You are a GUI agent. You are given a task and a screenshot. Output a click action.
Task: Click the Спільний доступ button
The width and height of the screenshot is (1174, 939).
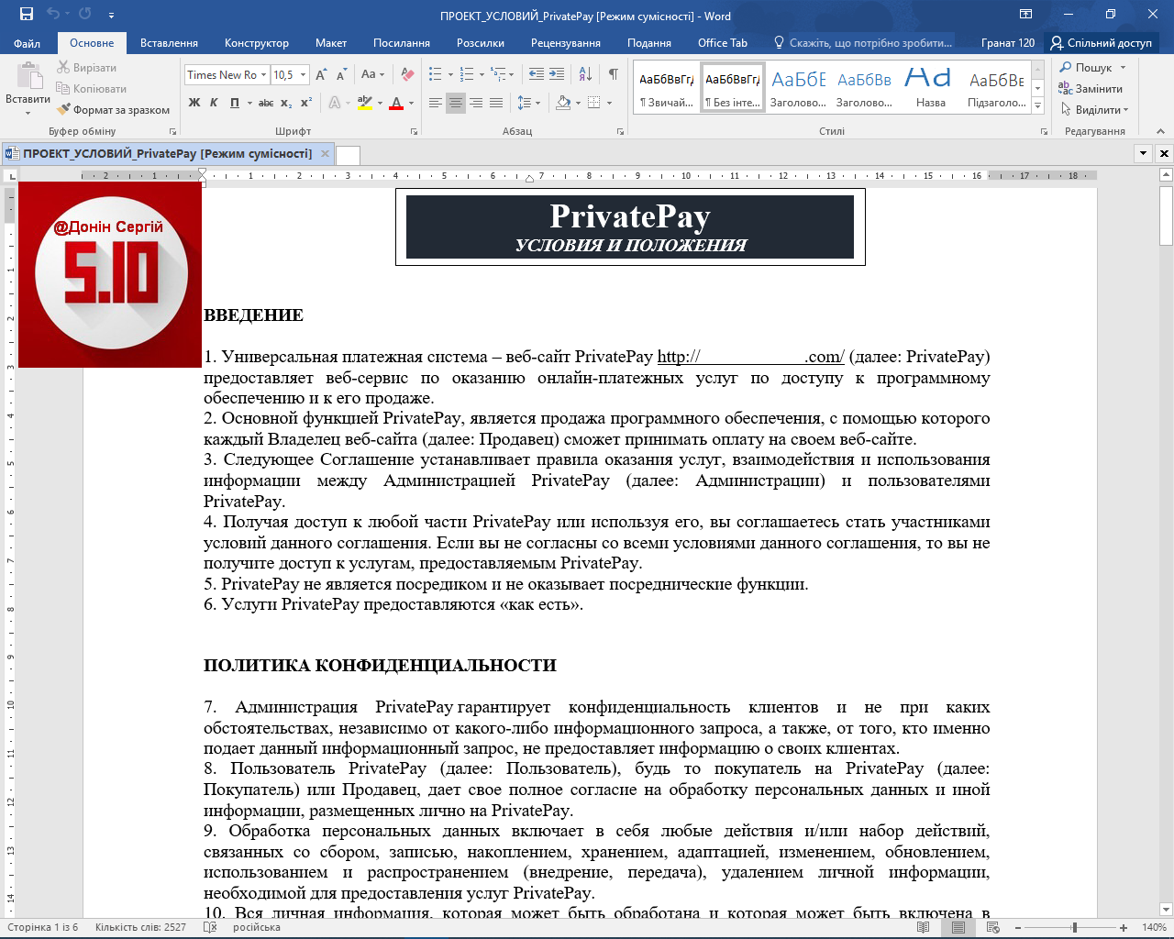tap(1101, 43)
